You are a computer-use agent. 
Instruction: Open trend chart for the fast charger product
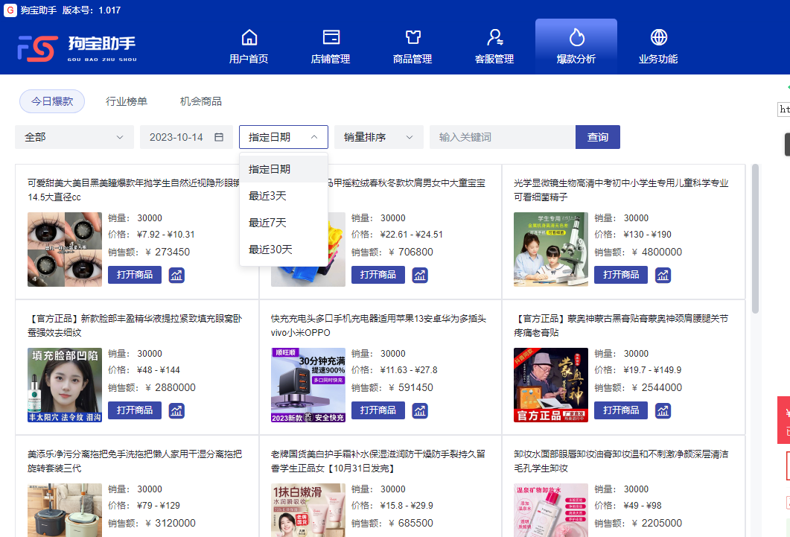coord(420,410)
